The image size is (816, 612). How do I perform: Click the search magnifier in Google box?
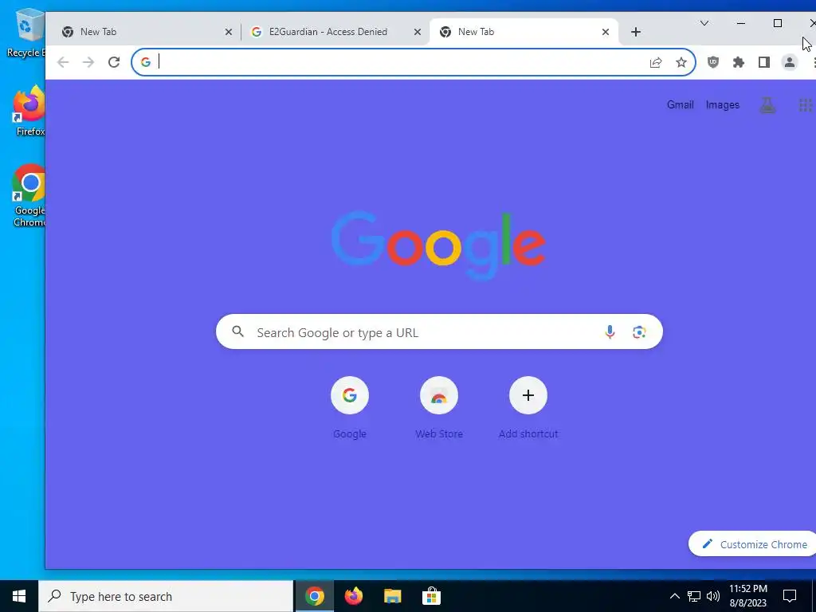(237, 331)
